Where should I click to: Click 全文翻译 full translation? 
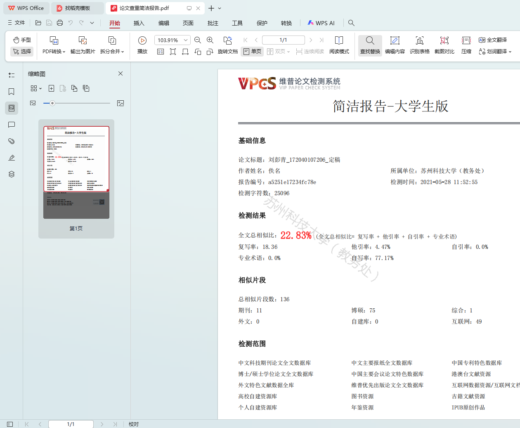point(493,40)
